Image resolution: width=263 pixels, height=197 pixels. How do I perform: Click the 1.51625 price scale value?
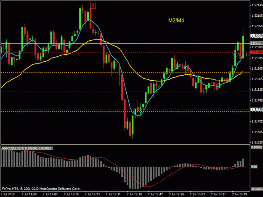pos(257,142)
